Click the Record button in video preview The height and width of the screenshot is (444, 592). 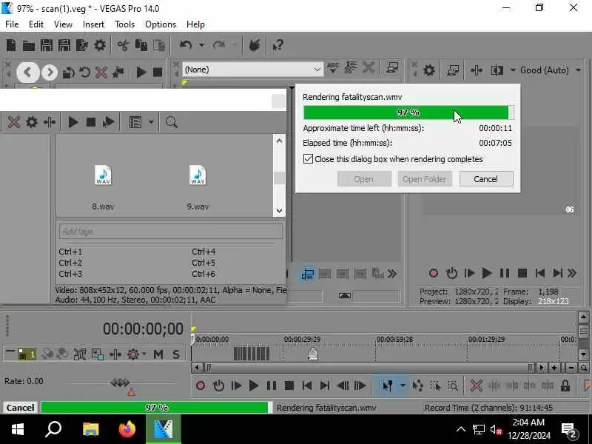coord(434,273)
